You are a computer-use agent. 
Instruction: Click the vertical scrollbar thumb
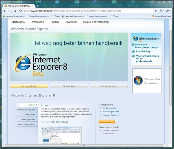click(171, 68)
